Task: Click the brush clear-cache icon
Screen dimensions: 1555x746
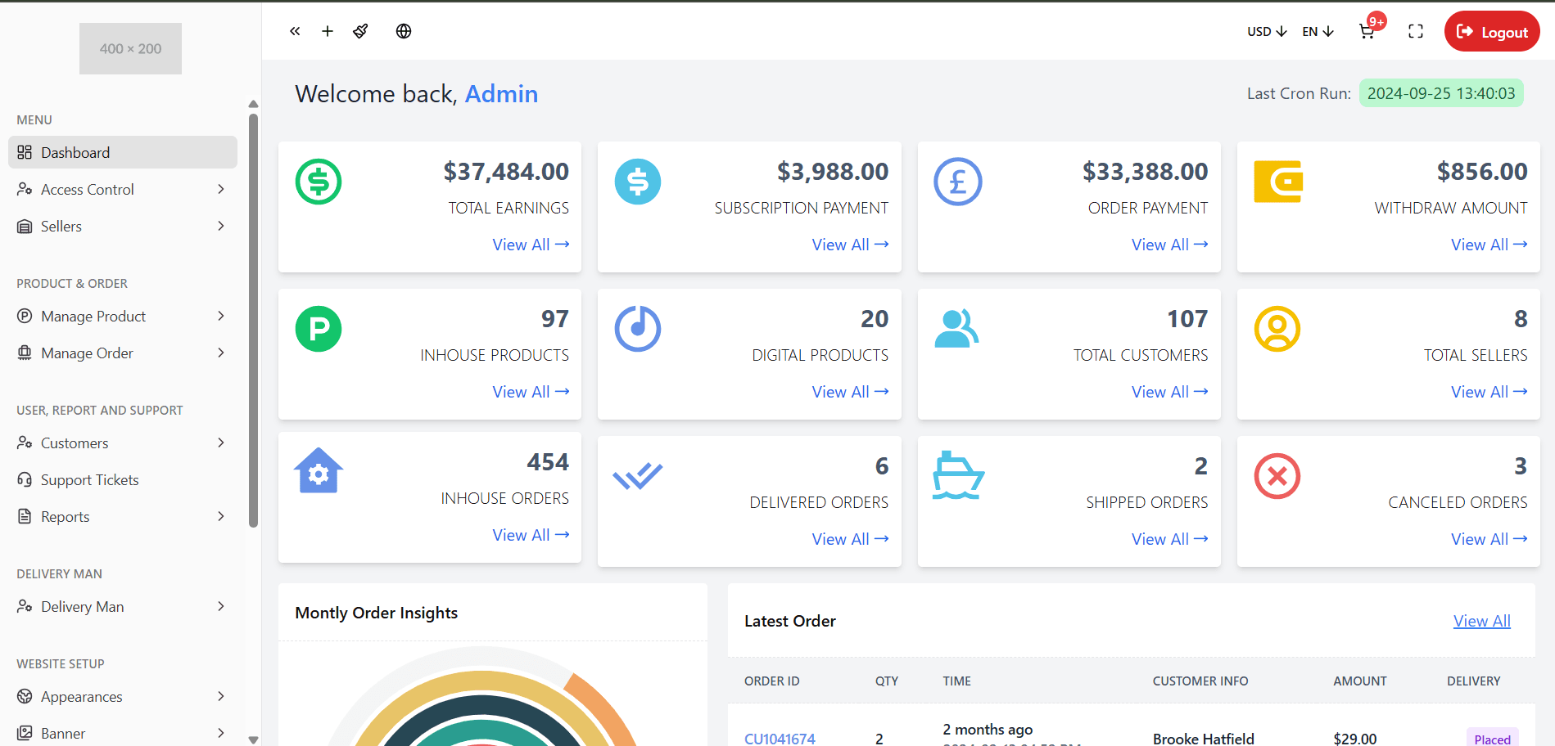Action: click(x=360, y=31)
